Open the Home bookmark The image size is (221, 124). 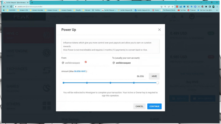coord(155,10)
